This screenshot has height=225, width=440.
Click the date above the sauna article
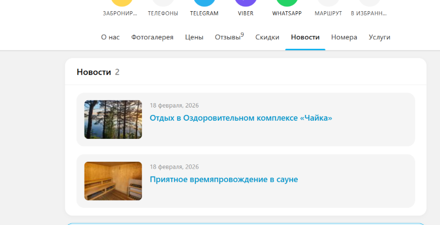(x=175, y=167)
